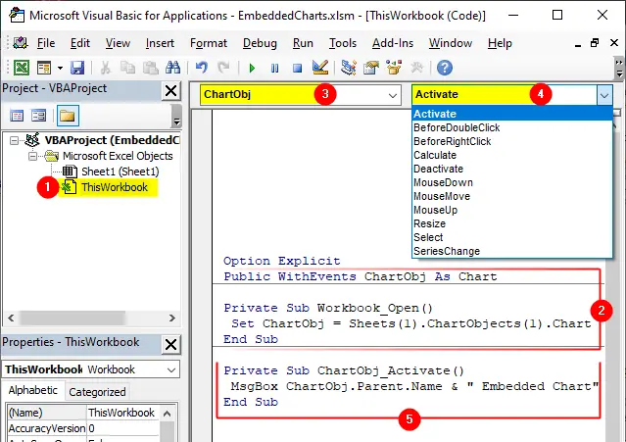Viewport: 626px width, 442px height.
Task: Restore the inner code window
Action: pos(595,43)
